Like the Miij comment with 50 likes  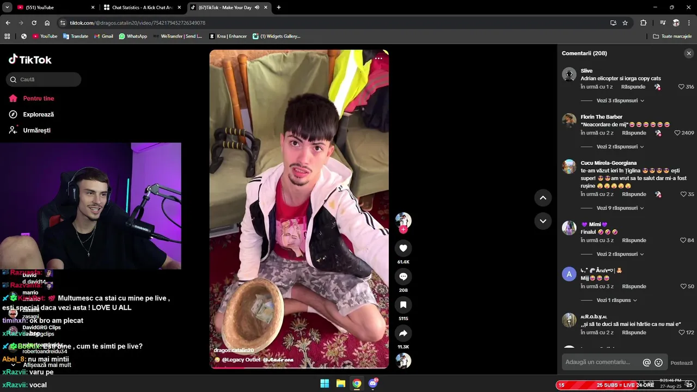point(683,286)
